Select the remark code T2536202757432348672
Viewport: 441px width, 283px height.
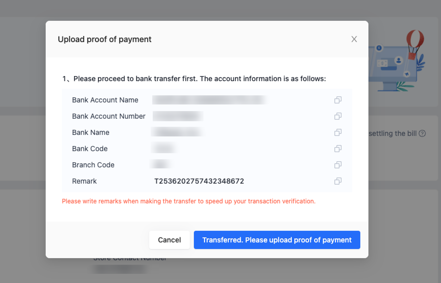pos(199,181)
